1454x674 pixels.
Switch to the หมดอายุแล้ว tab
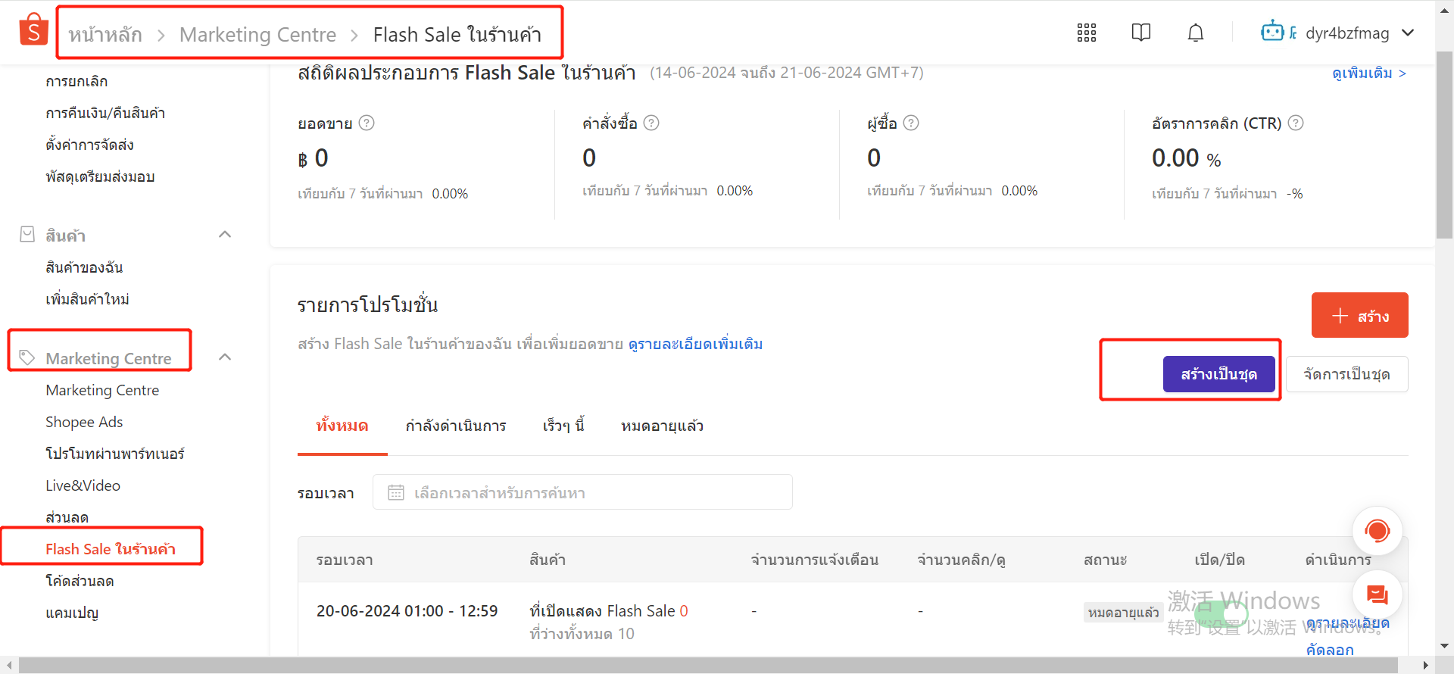coord(662,426)
